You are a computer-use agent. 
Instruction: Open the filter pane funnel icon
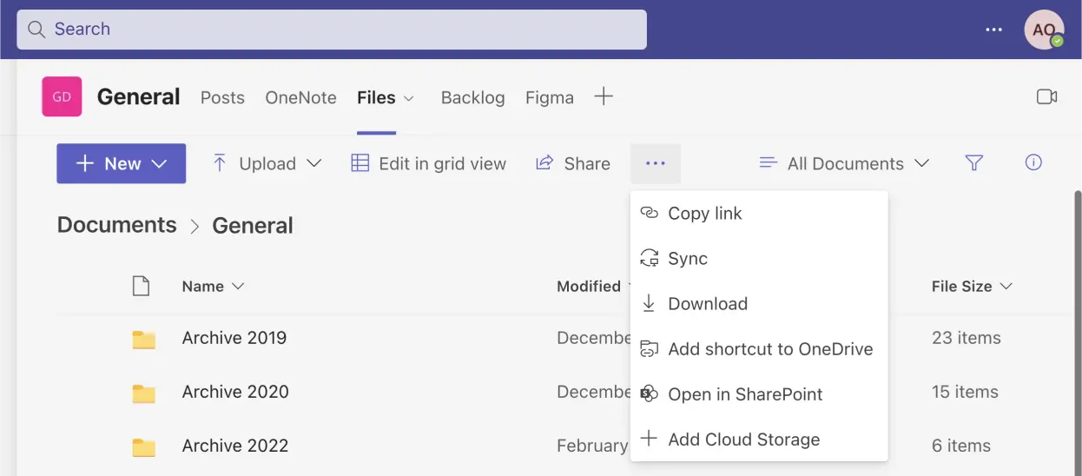[x=974, y=163]
